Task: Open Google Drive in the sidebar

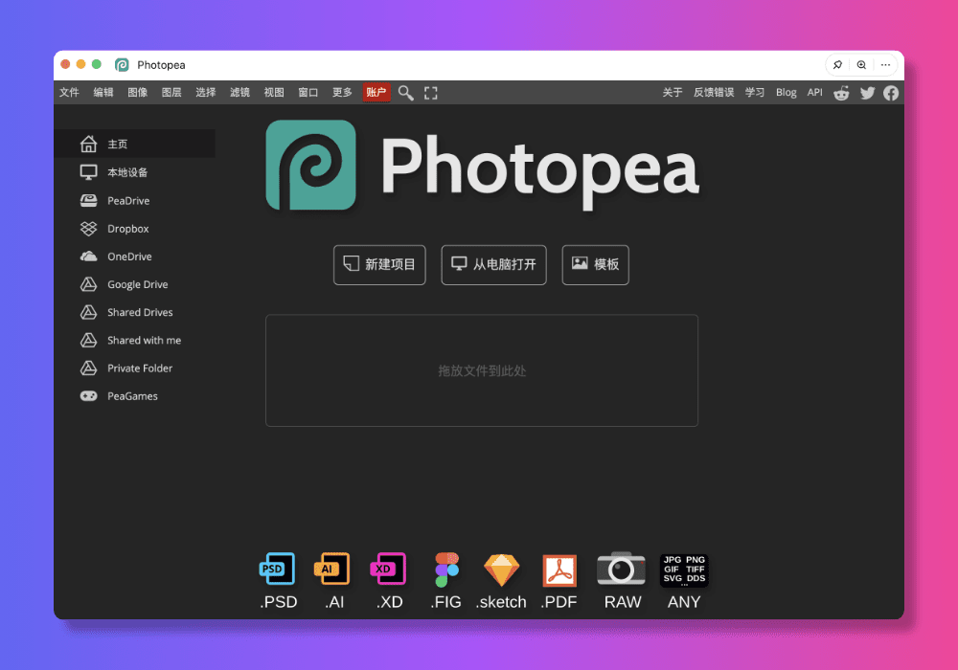Action: [x=134, y=284]
